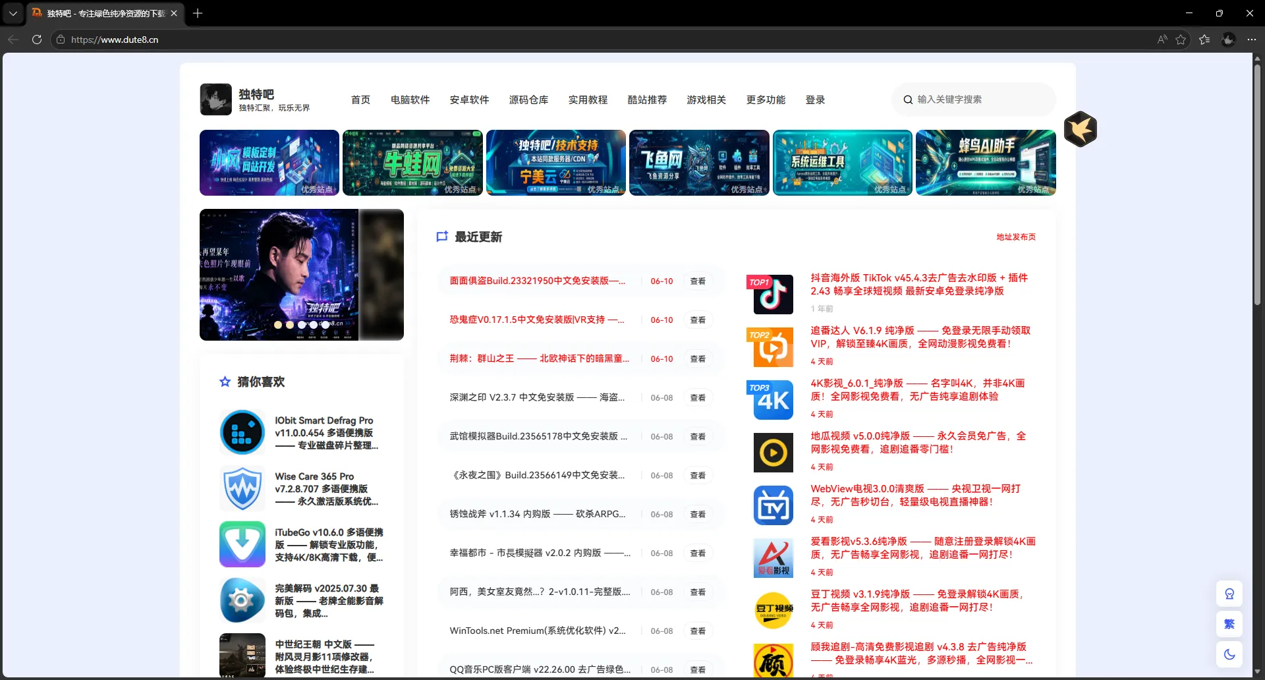Add this page to browser favorites star
This screenshot has height=680, width=1265.
1181,40
